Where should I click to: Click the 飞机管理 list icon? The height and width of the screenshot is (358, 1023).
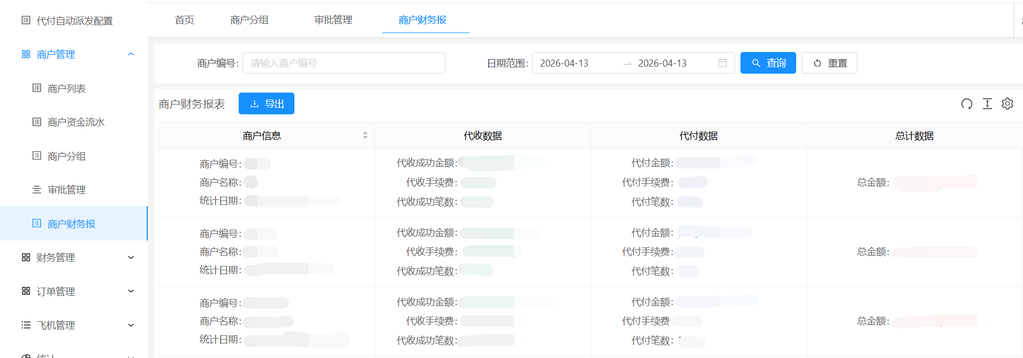pyautogui.click(x=25, y=325)
